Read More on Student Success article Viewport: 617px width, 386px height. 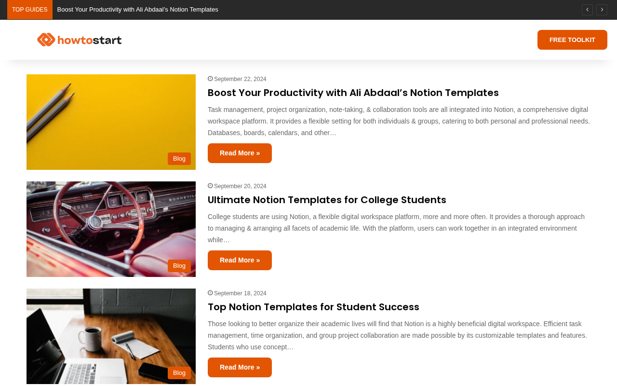click(x=240, y=367)
